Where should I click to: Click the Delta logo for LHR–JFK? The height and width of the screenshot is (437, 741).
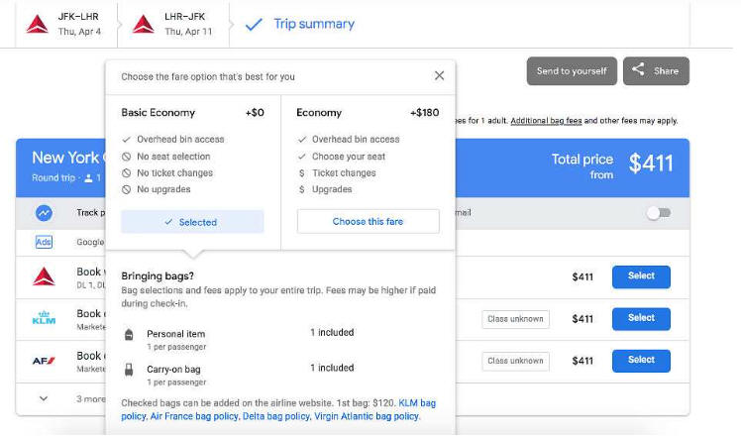point(144,24)
